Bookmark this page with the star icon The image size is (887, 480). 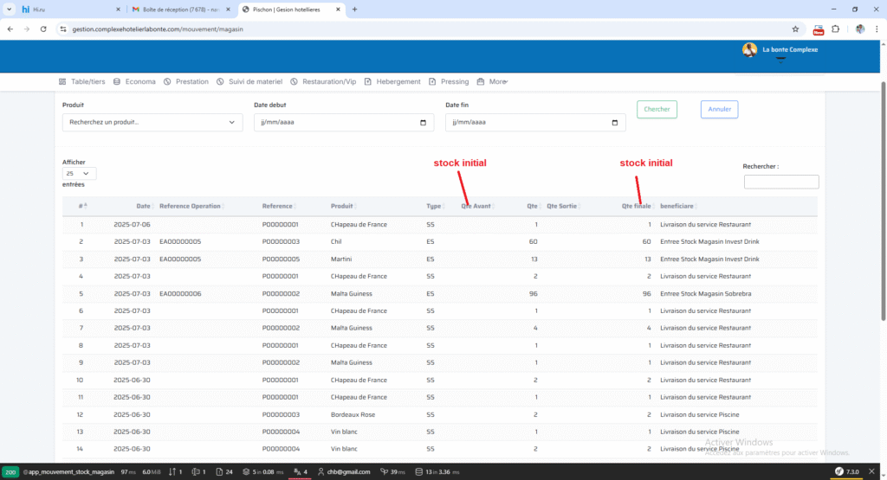click(x=795, y=29)
